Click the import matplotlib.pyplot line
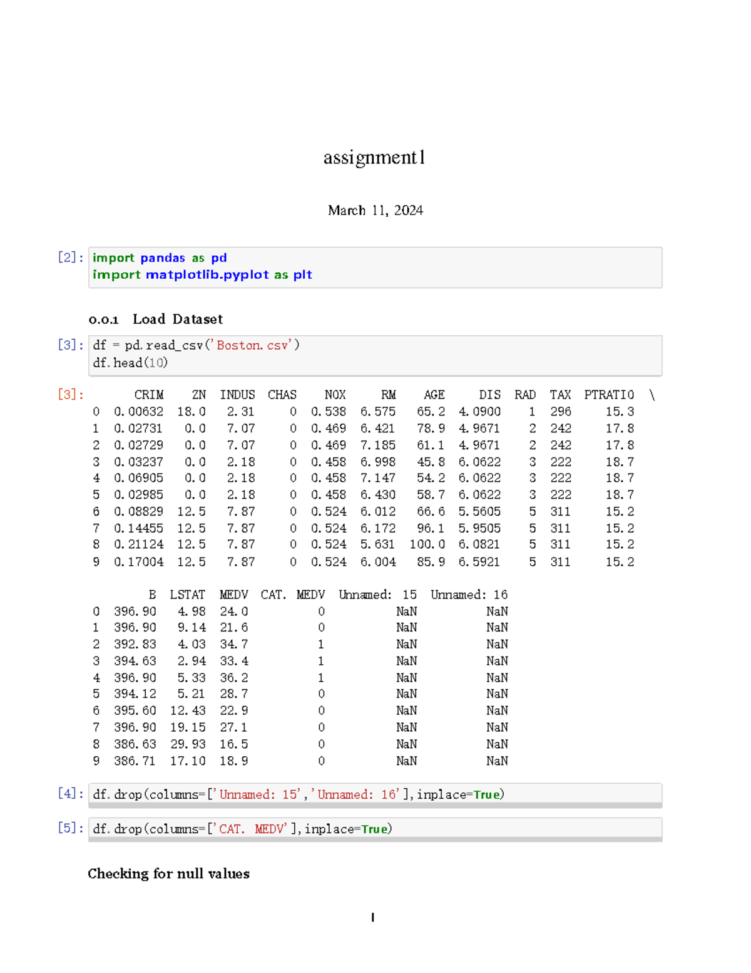751x973 pixels. pos(202,274)
